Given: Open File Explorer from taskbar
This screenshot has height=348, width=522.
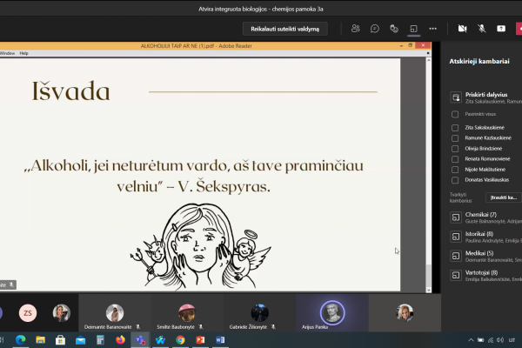Looking at the screenshot, I should (40, 340).
